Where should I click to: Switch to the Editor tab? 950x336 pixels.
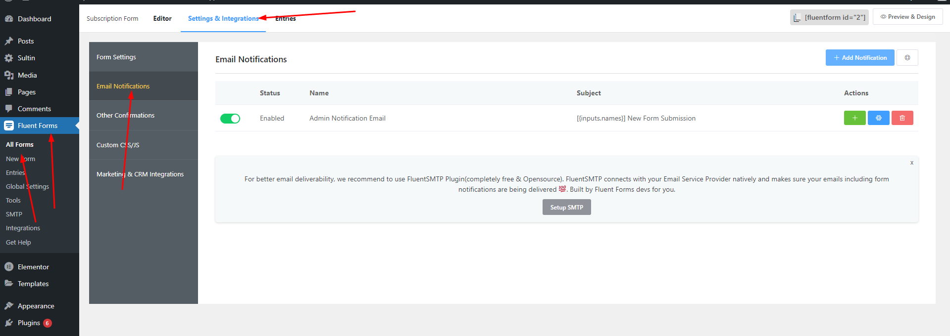[162, 18]
